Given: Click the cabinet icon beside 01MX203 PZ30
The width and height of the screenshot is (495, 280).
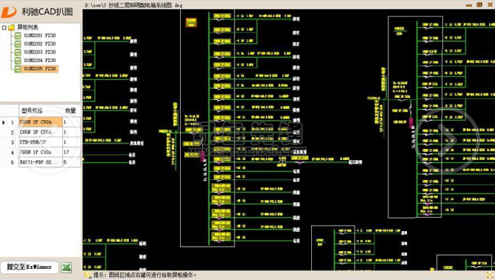Looking at the screenshot, I should [18, 52].
